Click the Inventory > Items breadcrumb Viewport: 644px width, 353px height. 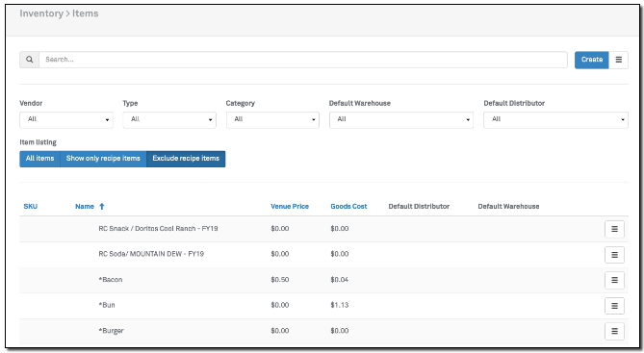[59, 13]
